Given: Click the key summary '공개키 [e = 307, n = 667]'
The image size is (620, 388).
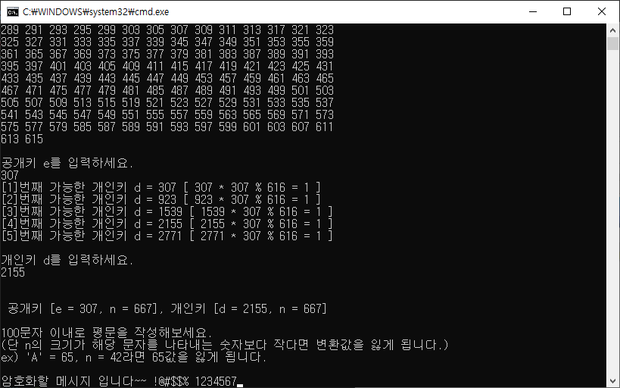Looking at the screenshot, I should click(83, 309).
